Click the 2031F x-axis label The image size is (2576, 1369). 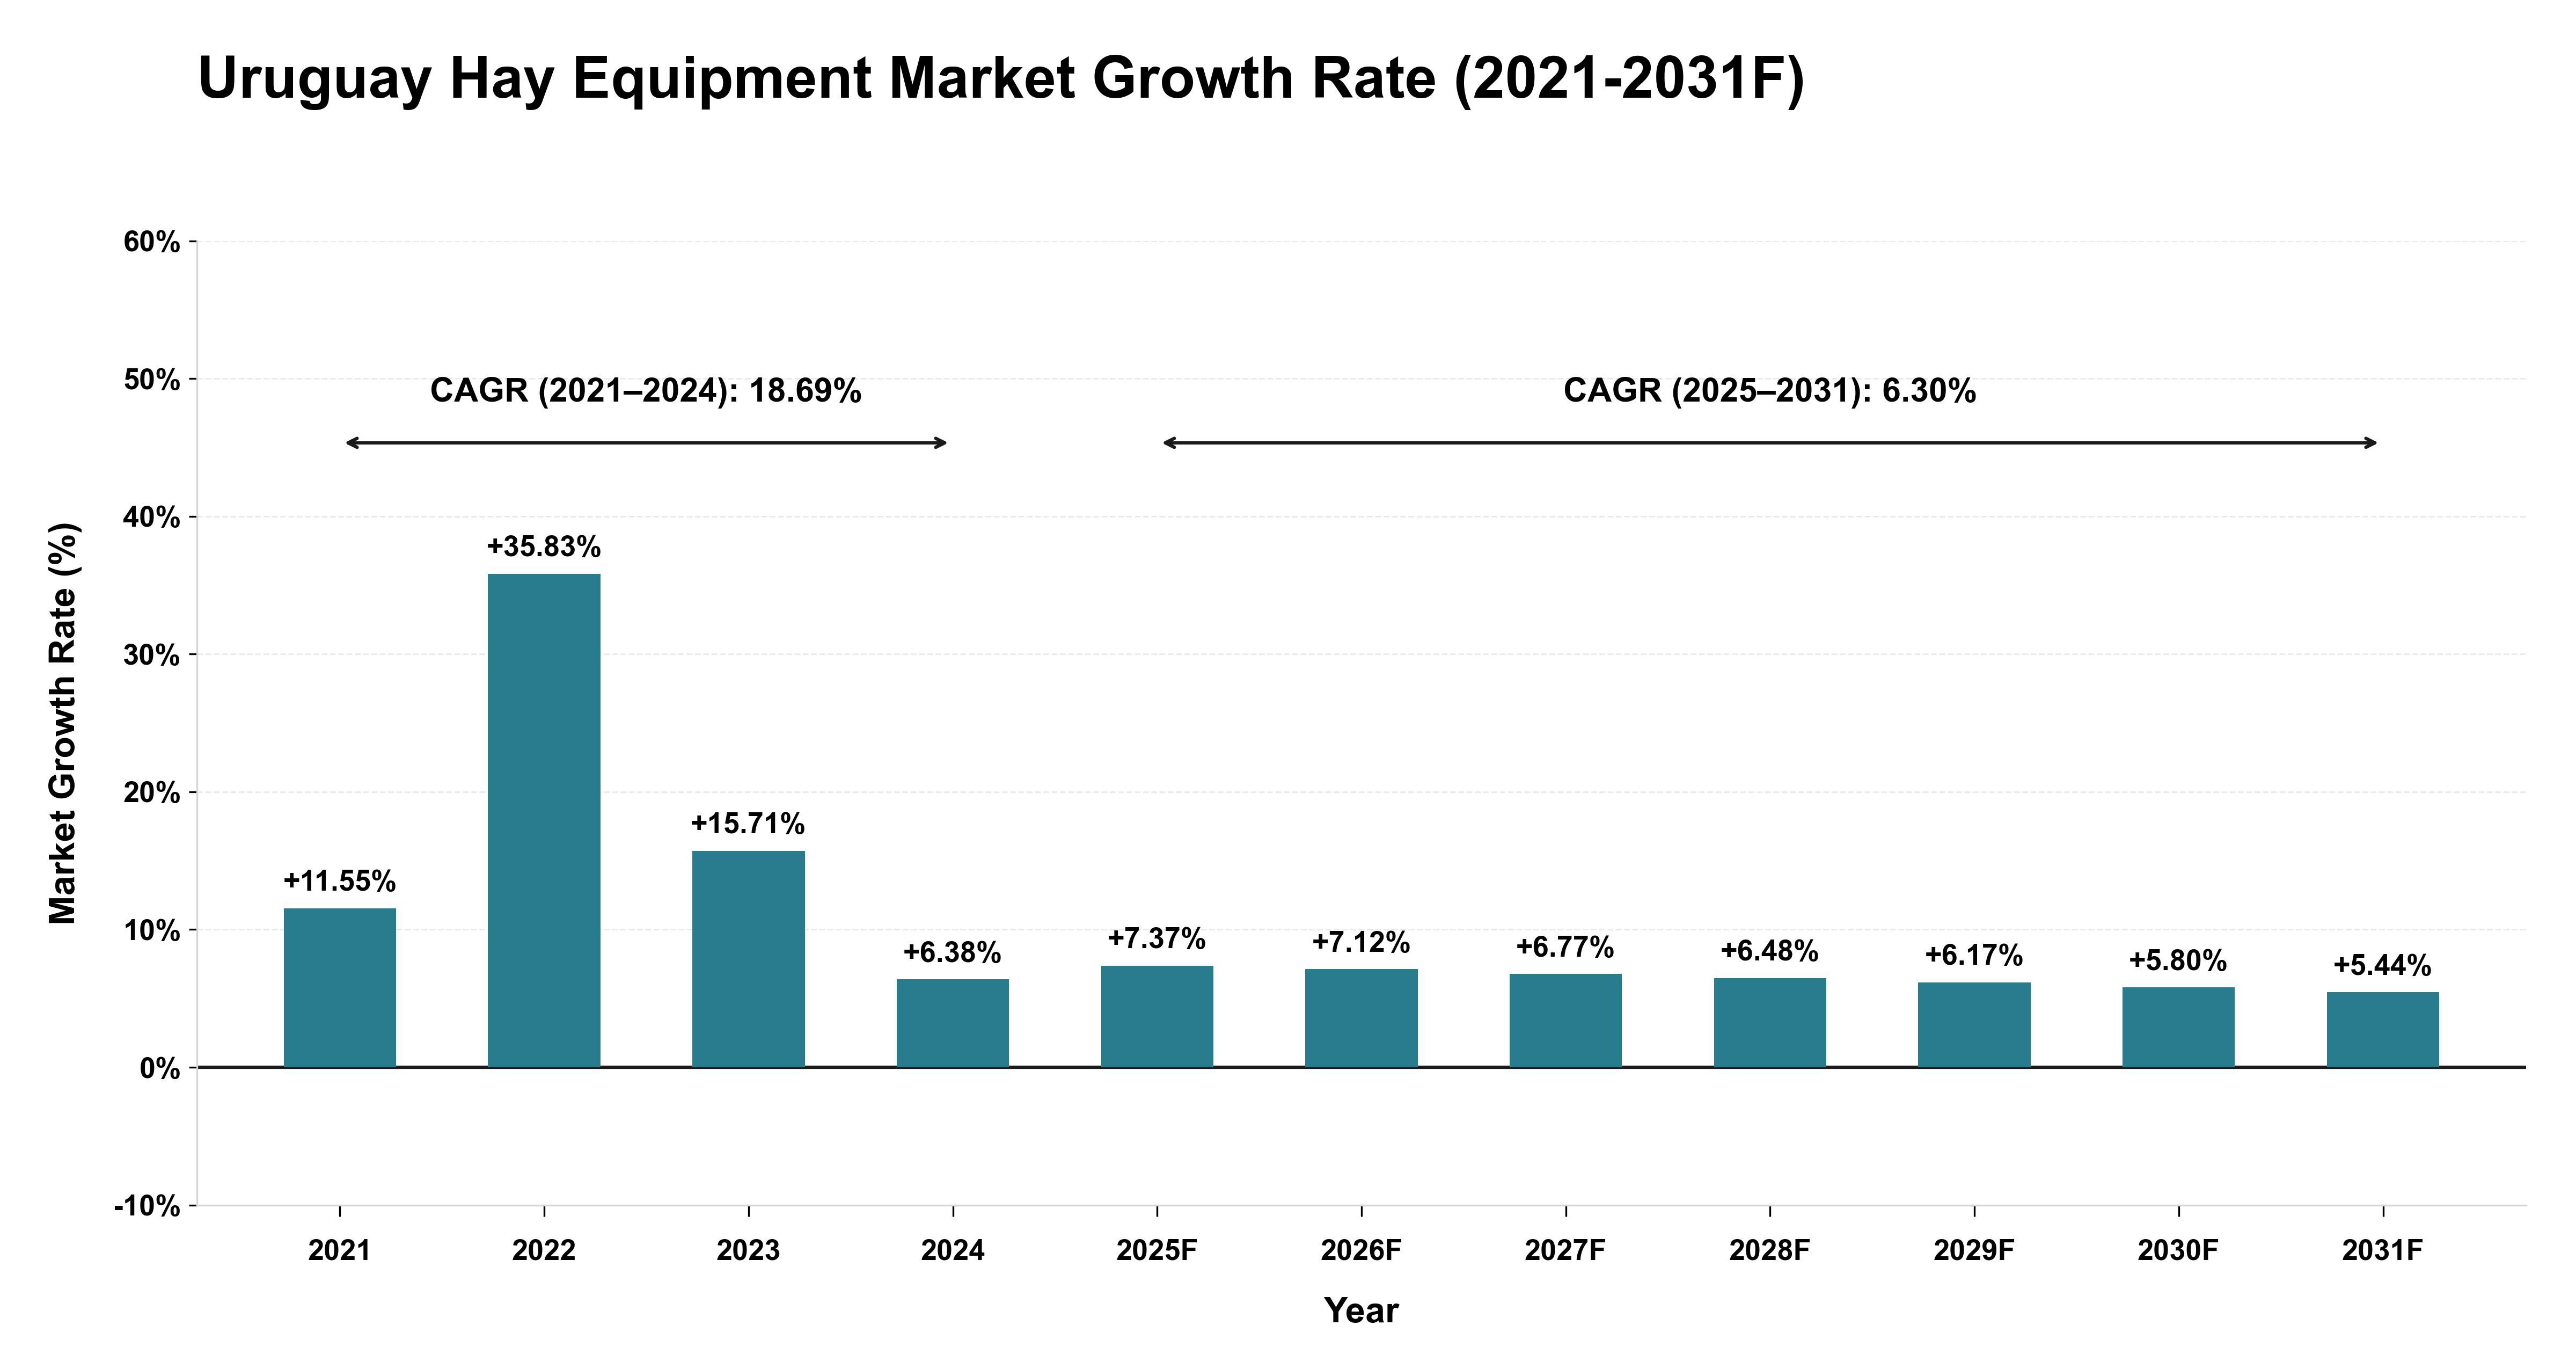pyautogui.click(x=2383, y=1251)
